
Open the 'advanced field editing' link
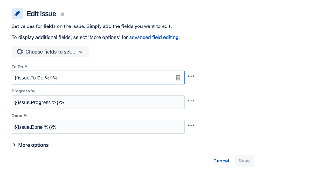pyautogui.click(x=154, y=37)
